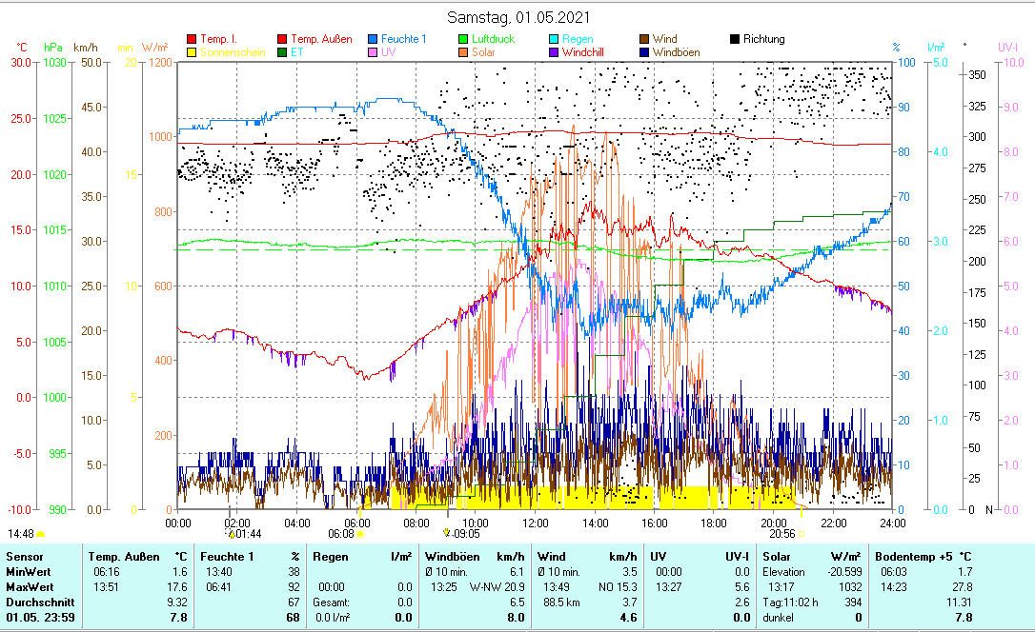The image size is (1035, 632).
Task: Click the Temp. Außen legend swatch
Action: [x=282, y=40]
